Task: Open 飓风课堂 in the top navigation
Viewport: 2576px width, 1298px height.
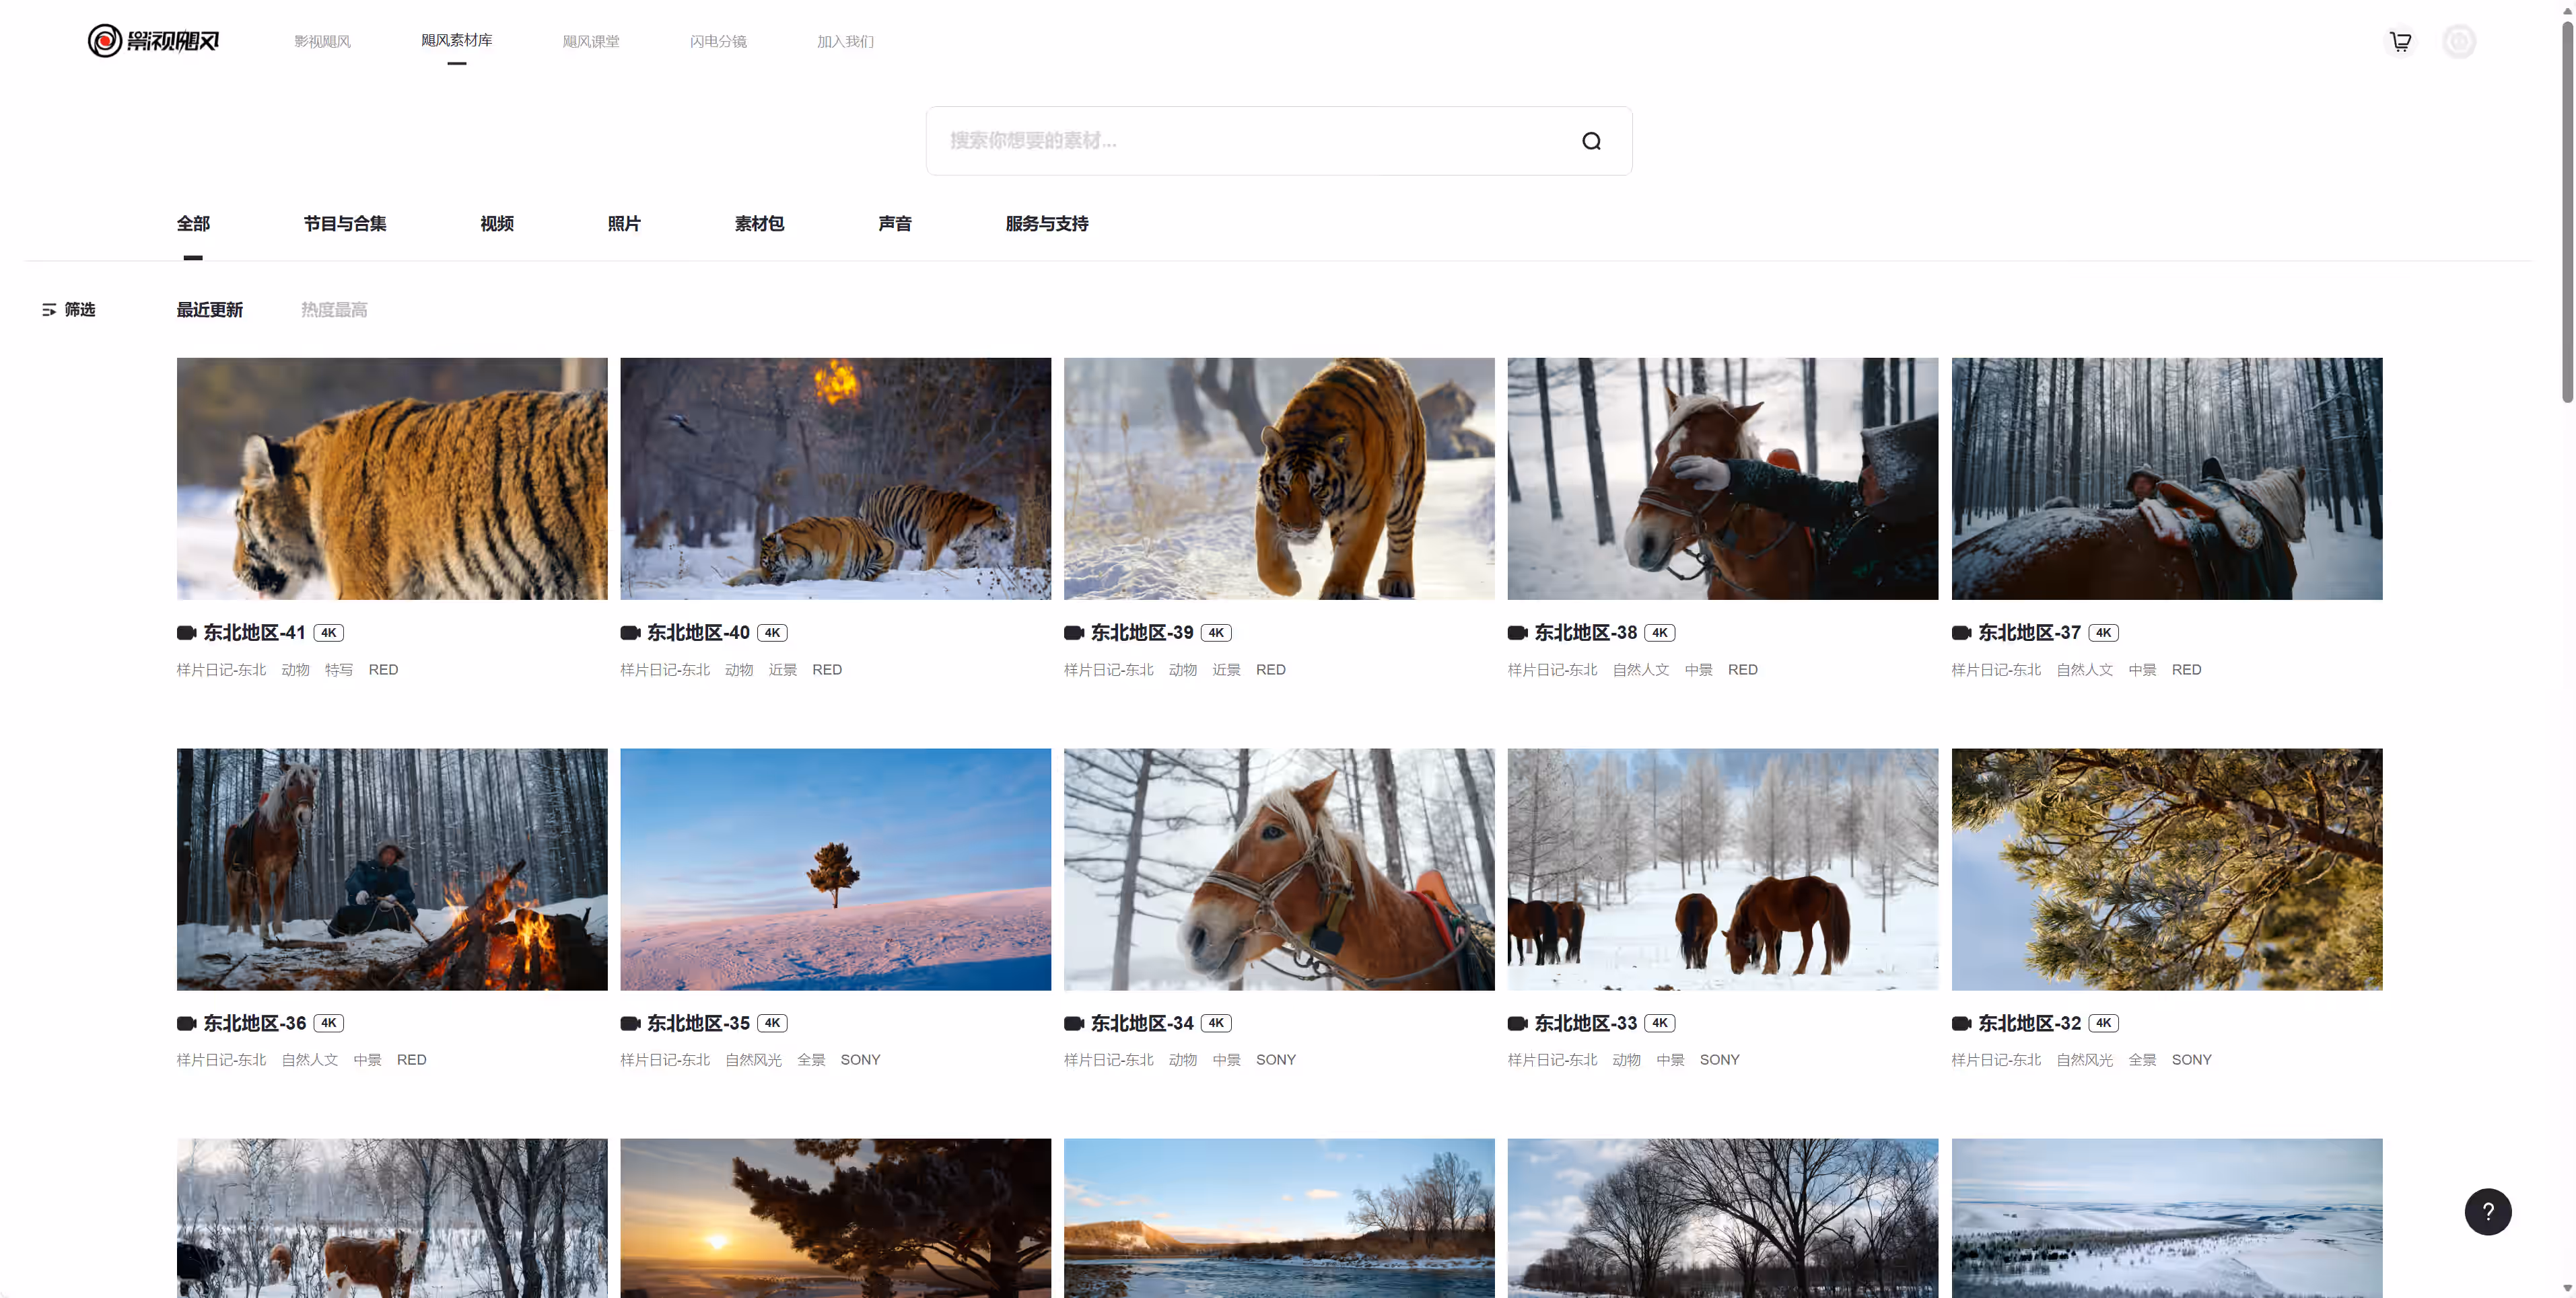Action: tap(590, 41)
